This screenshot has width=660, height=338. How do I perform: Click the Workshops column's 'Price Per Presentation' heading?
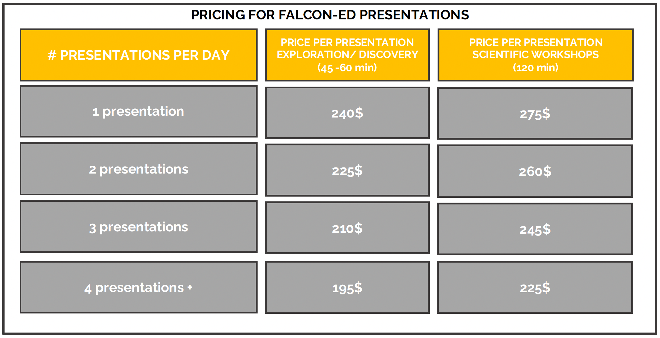(x=535, y=42)
